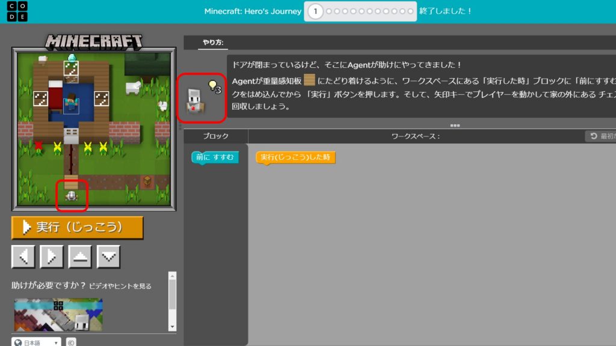The width and height of the screenshot is (616, 346).
Task: Open the Code.org home logo
Action: tap(17, 11)
